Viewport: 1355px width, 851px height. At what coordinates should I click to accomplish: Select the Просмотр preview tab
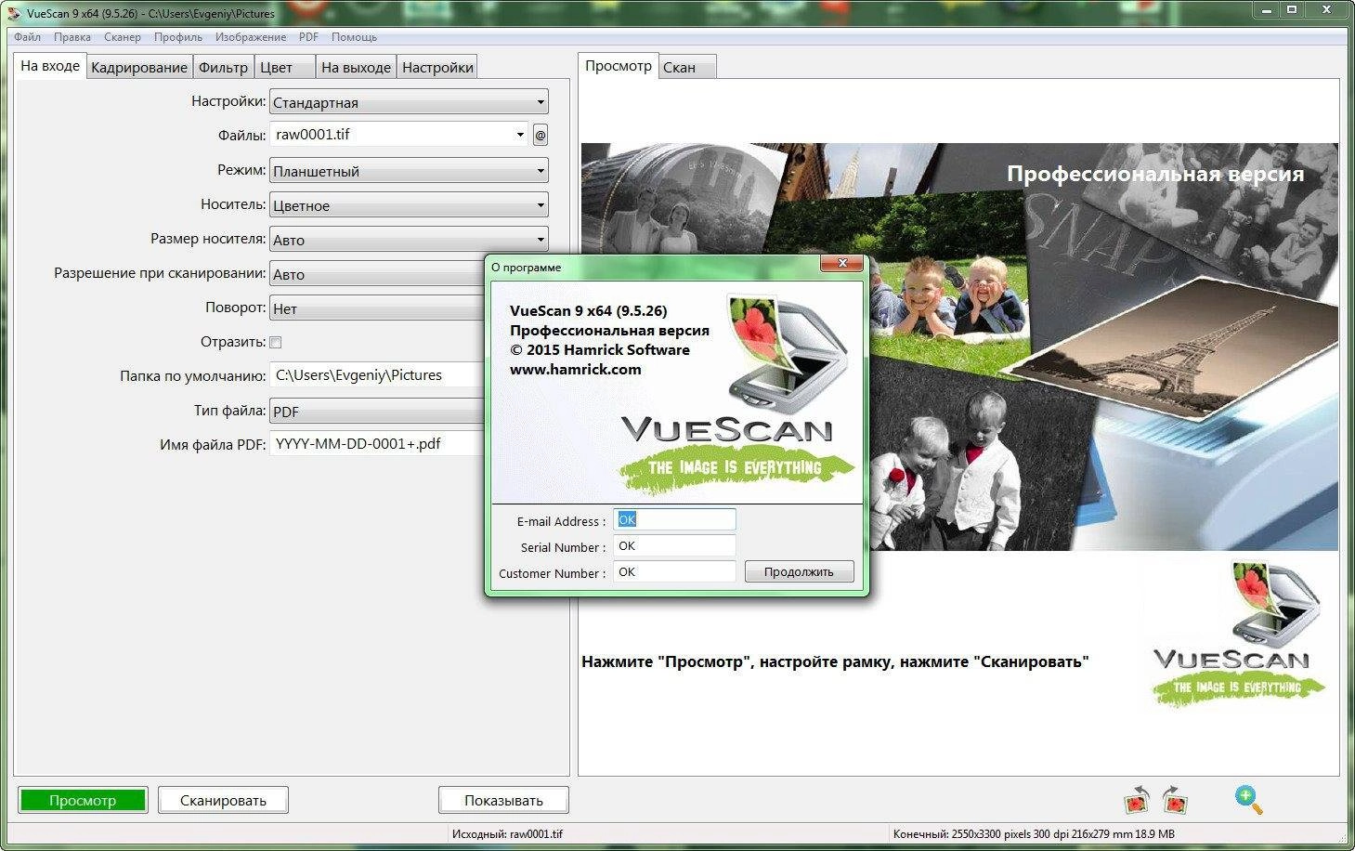click(619, 66)
